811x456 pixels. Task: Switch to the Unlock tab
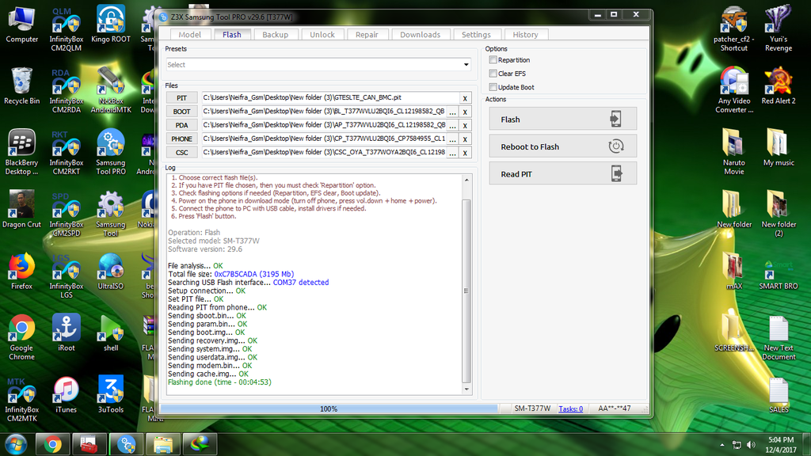point(322,35)
